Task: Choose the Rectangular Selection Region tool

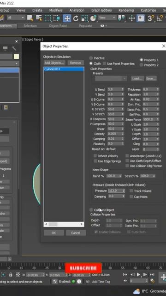Action: pos(48,18)
